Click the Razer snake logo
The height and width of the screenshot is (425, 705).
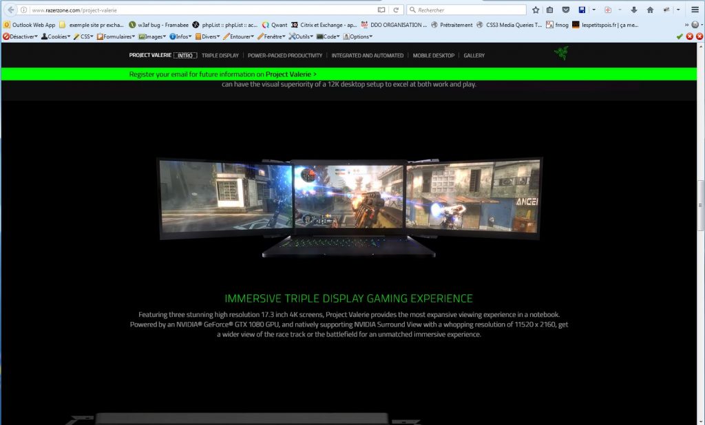point(562,54)
